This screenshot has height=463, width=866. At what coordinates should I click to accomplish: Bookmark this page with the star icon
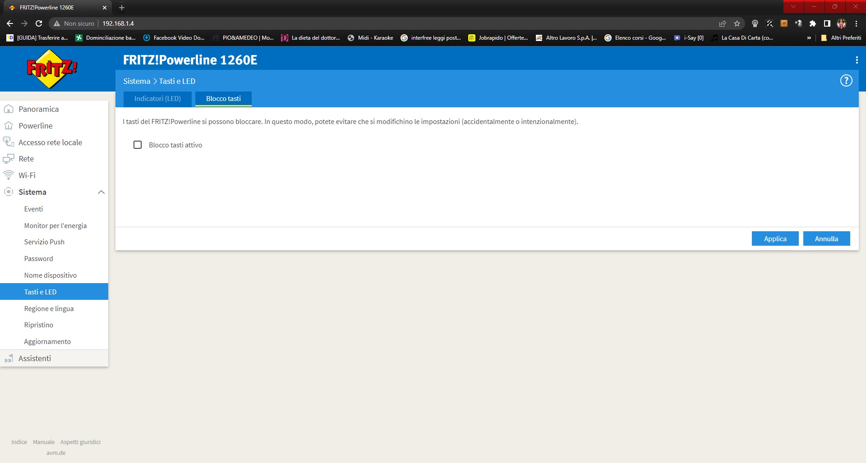tap(737, 23)
